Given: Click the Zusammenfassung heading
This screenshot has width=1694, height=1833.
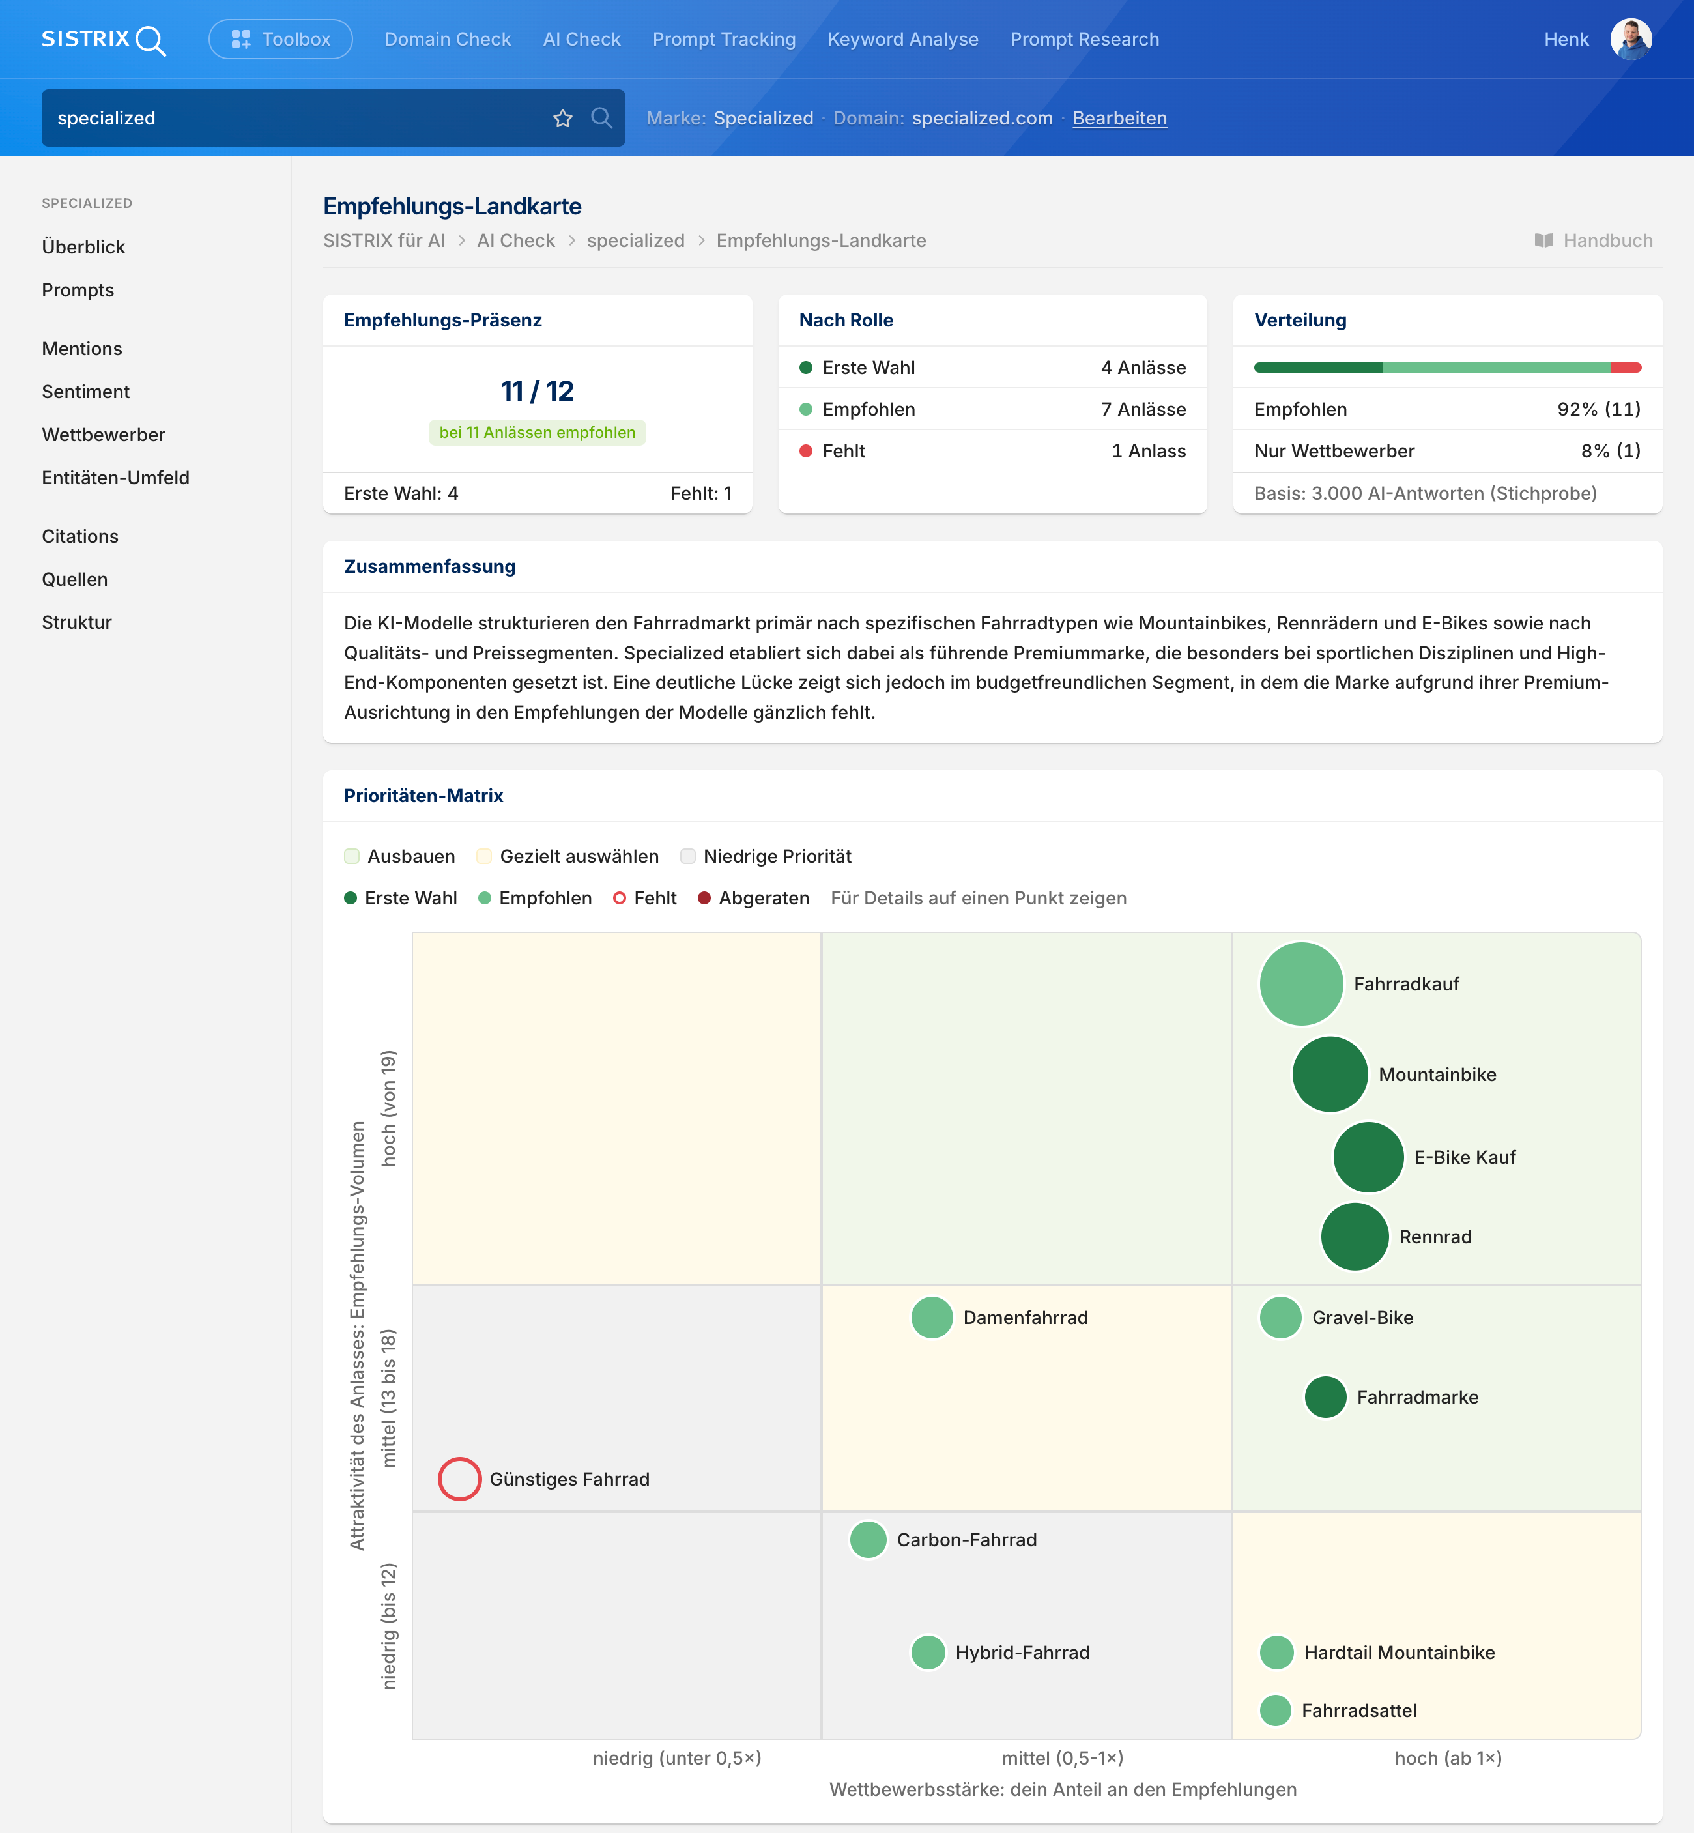Looking at the screenshot, I should coord(430,567).
